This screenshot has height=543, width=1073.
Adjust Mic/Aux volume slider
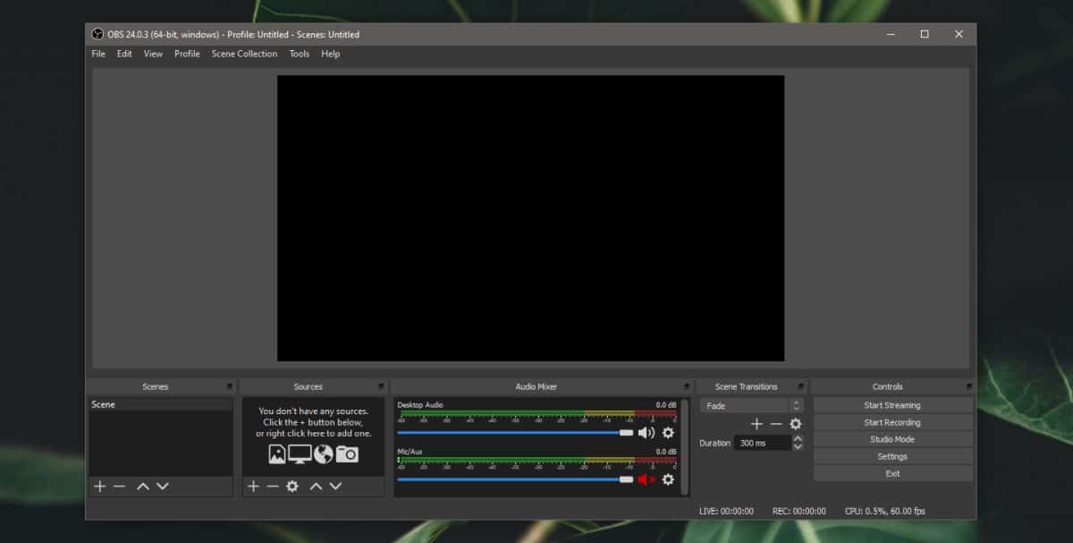click(515, 479)
